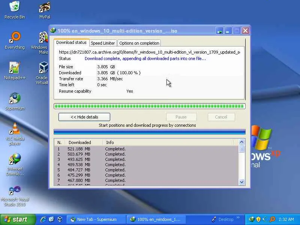Click the IDM icon in system tray
Image resolution: width=300 pixels, height=225 pixels.
click(x=251, y=219)
